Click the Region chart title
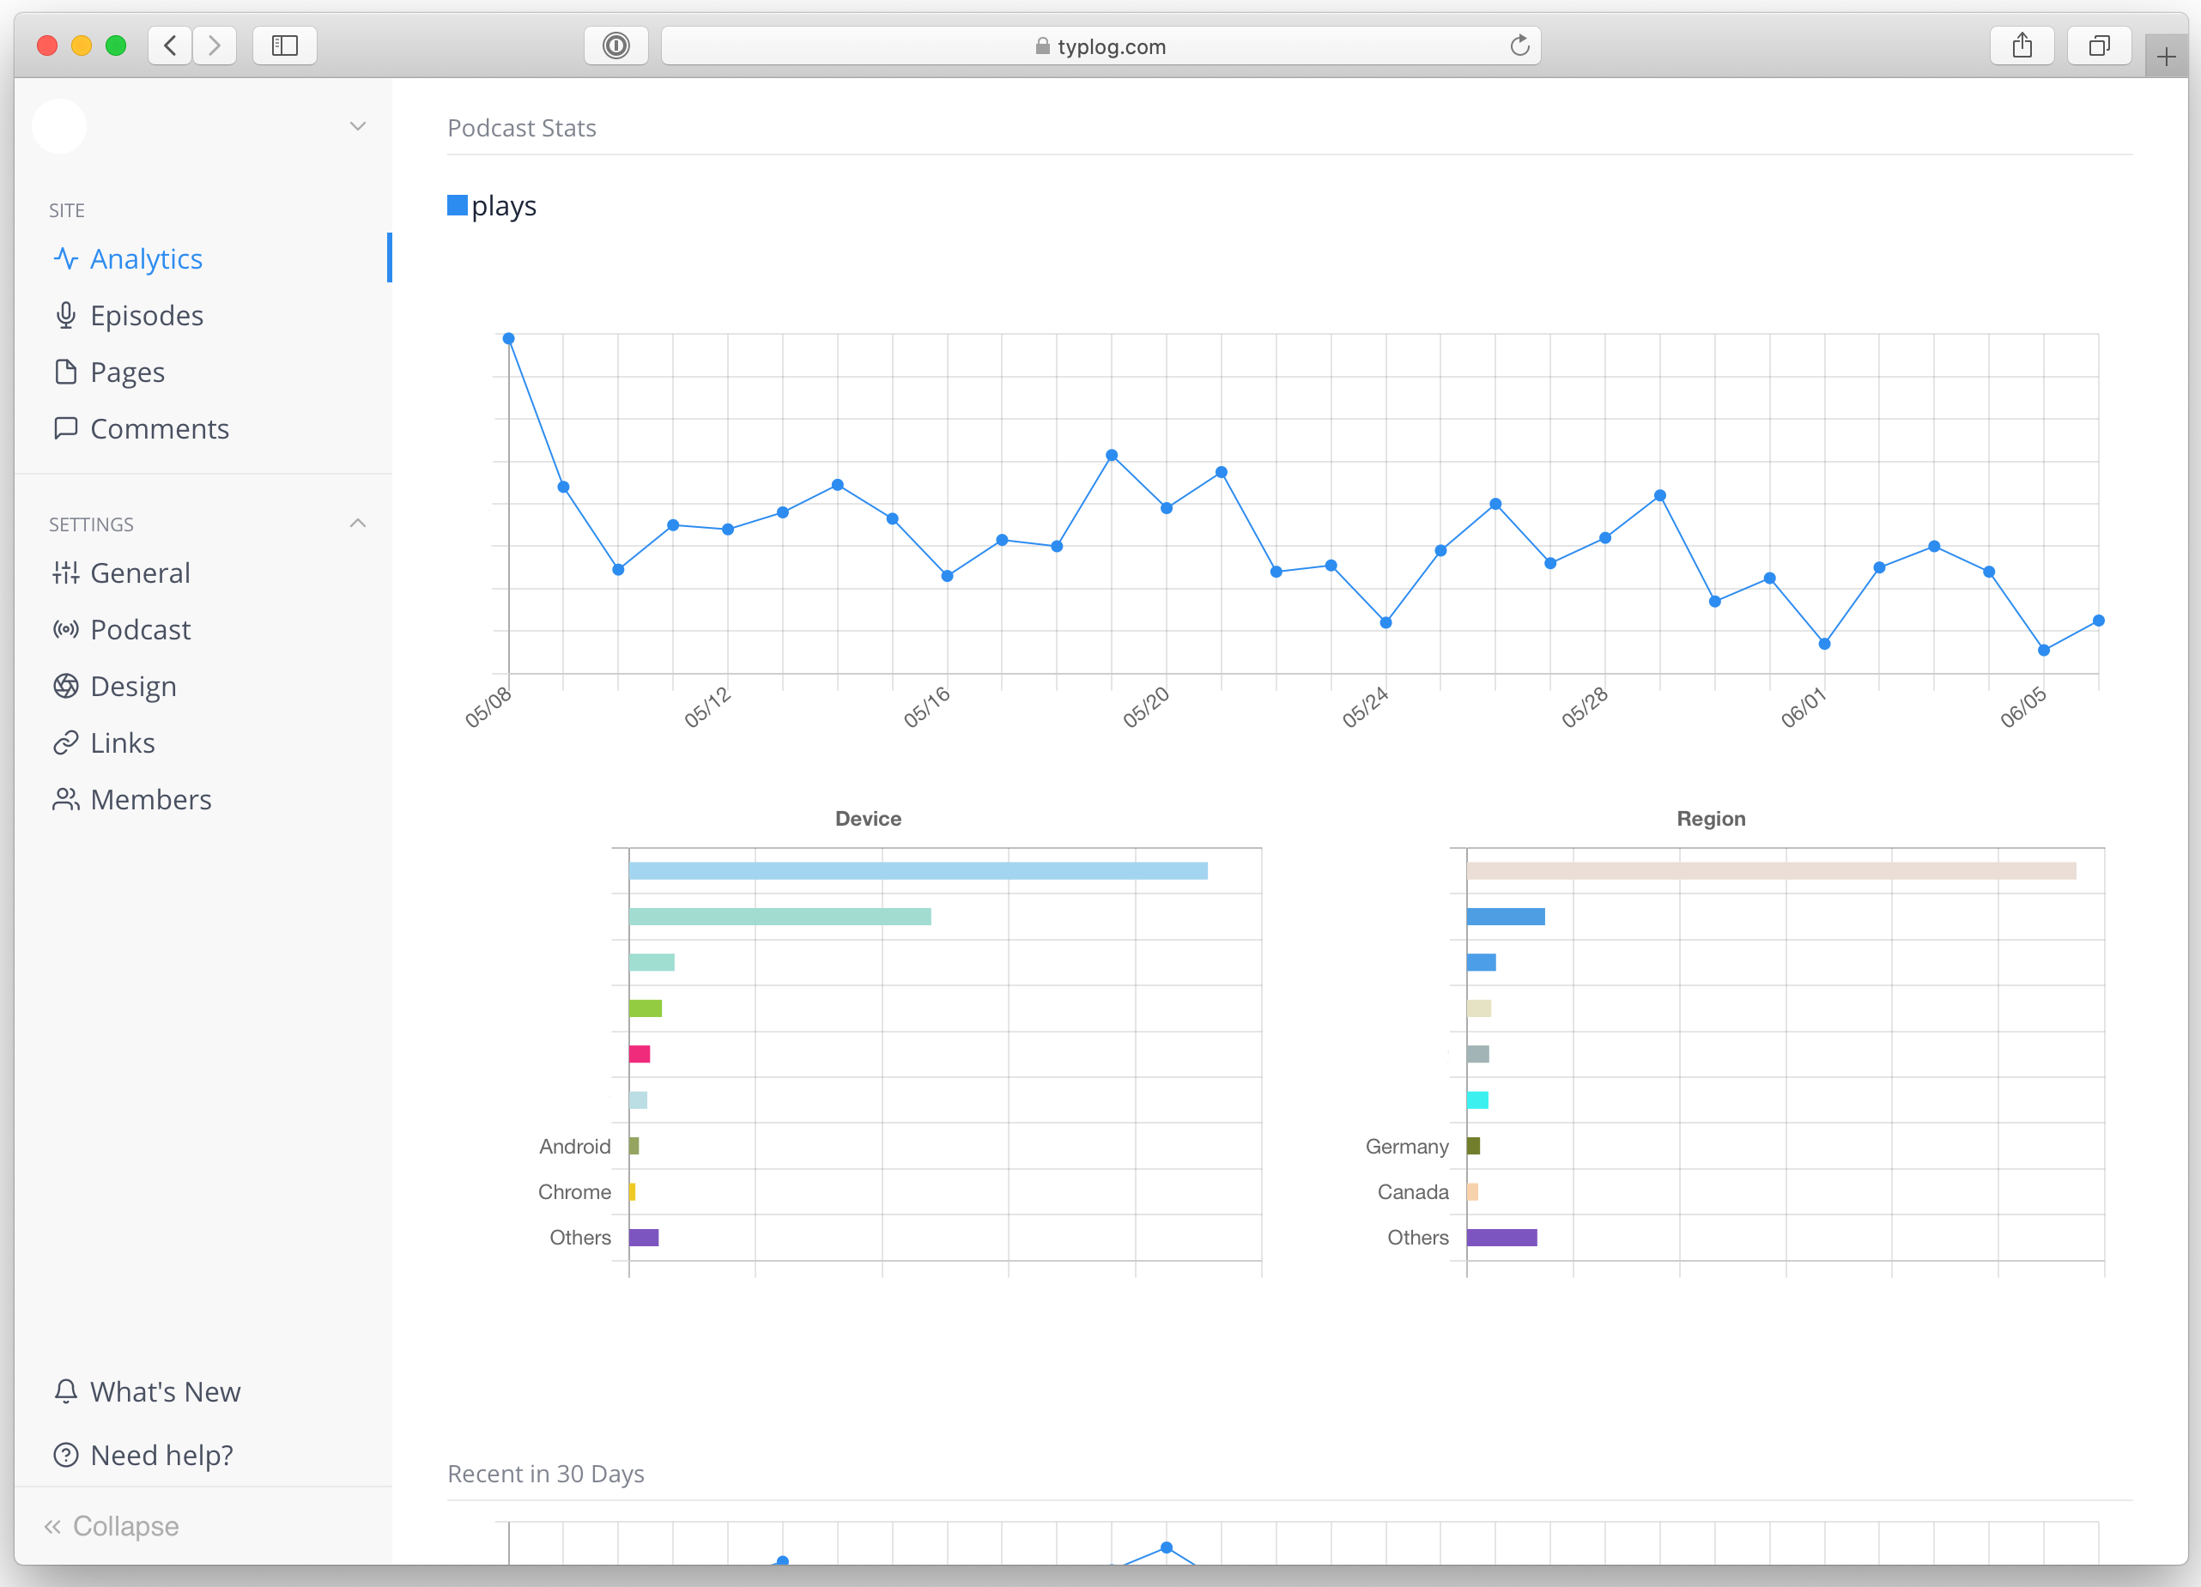 (x=1711, y=819)
